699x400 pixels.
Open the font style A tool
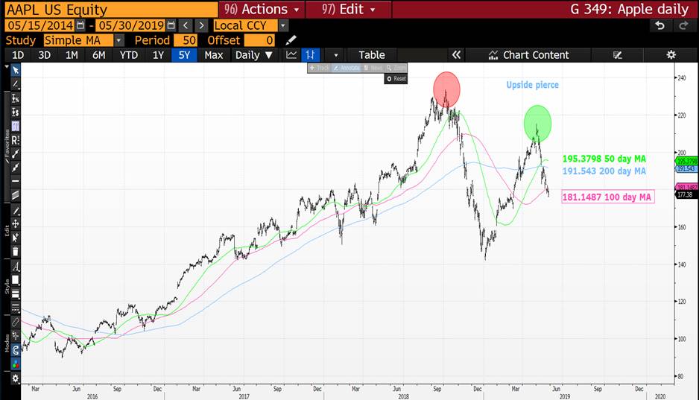point(15,267)
